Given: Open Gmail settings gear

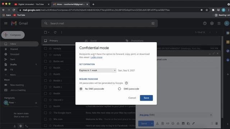Looking at the screenshot, I should pyautogui.click(x=212, y=23).
